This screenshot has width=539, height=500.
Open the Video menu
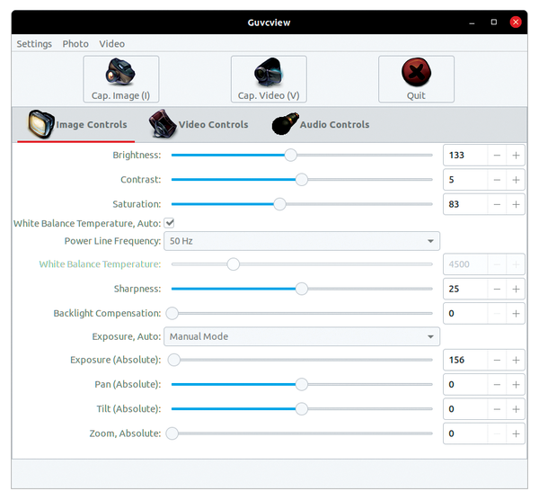pos(111,44)
